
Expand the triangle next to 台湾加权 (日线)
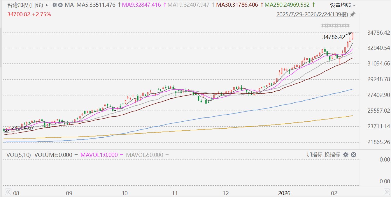pos(47,5)
